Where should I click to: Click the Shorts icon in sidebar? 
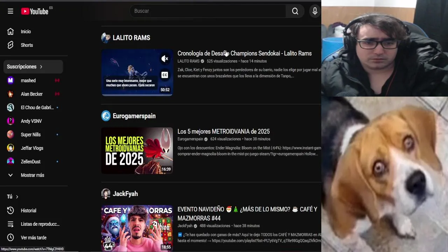(10, 45)
